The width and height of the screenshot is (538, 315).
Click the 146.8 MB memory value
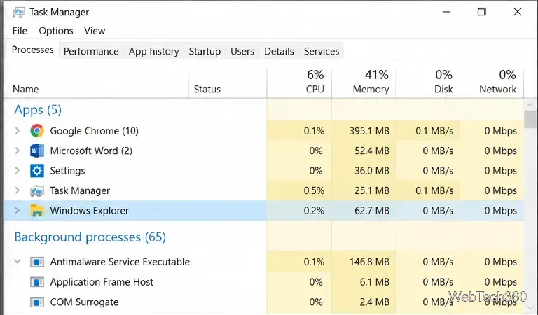[370, 262]
